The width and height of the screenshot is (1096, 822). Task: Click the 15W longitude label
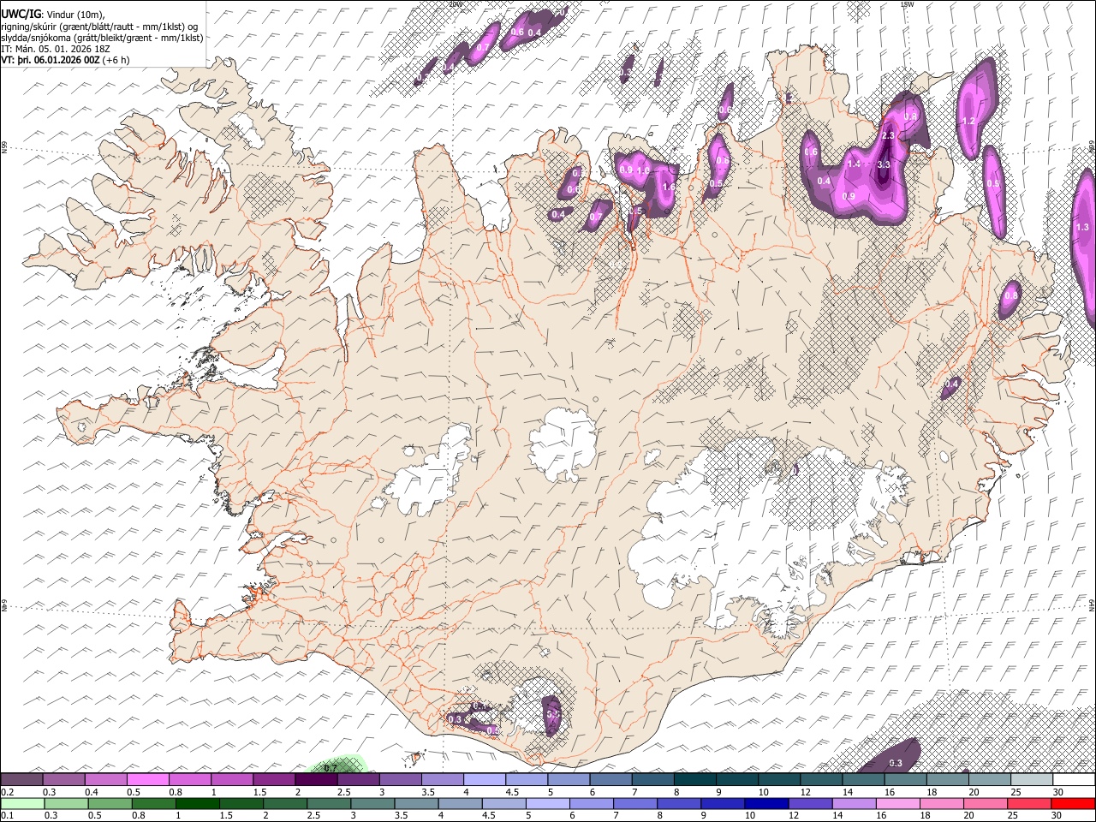point(907,4)
